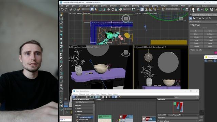Open the Create Selection Set dropdown
The image size is (217, 122).
pyautogui.click(x=173, y=9)
